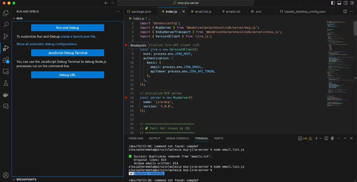Open the Explorer view in activity bar
Screen dimensions: 357x182
click(6, 13)
